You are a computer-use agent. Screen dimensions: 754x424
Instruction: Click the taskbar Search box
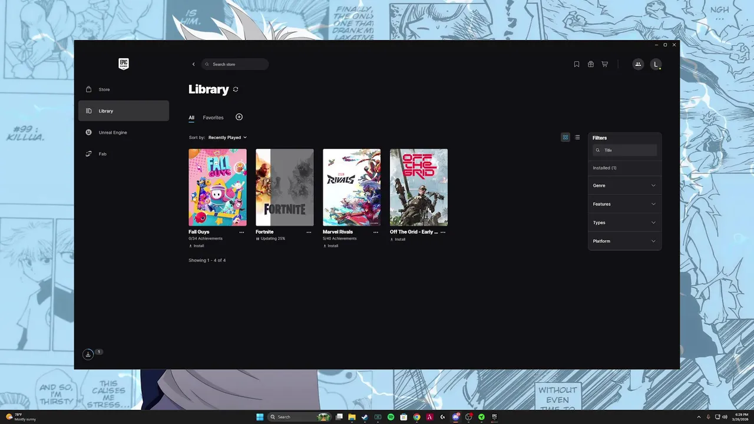(x=300, y=417)
